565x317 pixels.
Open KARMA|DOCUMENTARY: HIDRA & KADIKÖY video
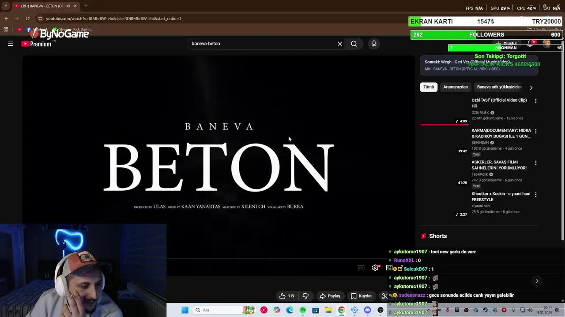tap(501, 133)
